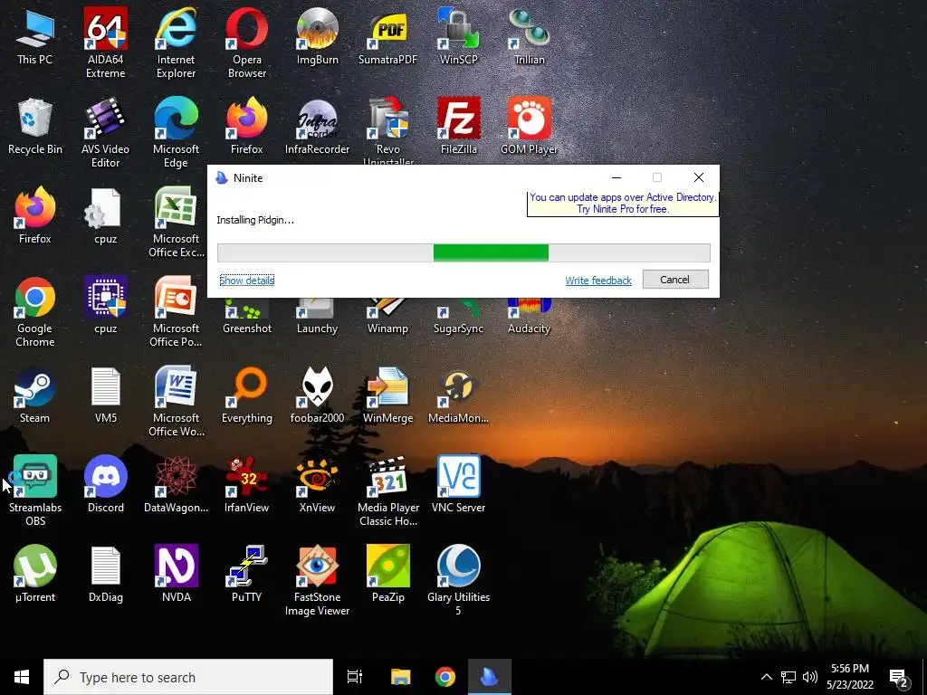The width and height of the screenshot is (927, 695).
Task: Select the GOM Player desktop shortcut
Action: (x=529, y=127)
